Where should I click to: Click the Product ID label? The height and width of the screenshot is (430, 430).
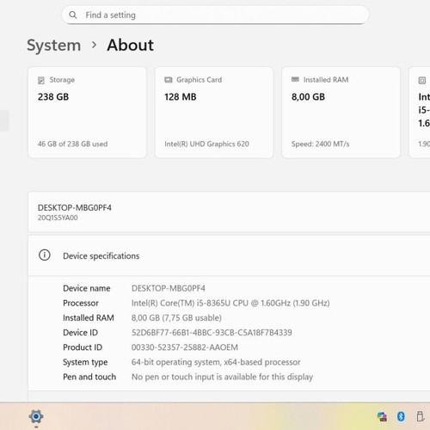83,347
